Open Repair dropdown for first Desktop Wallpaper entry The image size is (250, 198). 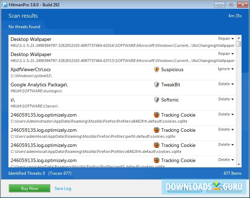point(226,38)
